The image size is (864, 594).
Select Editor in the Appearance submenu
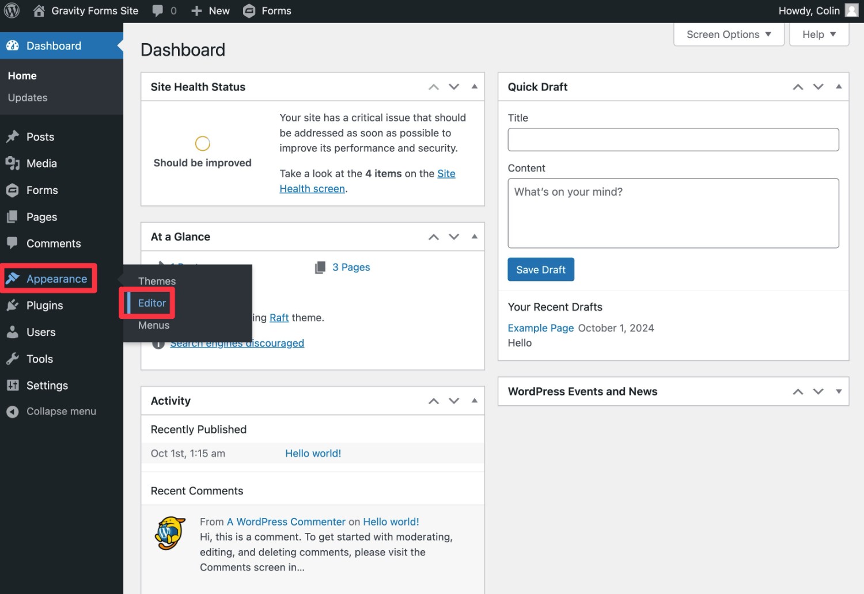pos(152,303)
